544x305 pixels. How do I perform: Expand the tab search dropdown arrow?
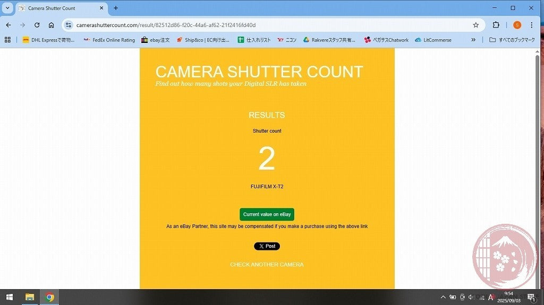click(7, 8)
